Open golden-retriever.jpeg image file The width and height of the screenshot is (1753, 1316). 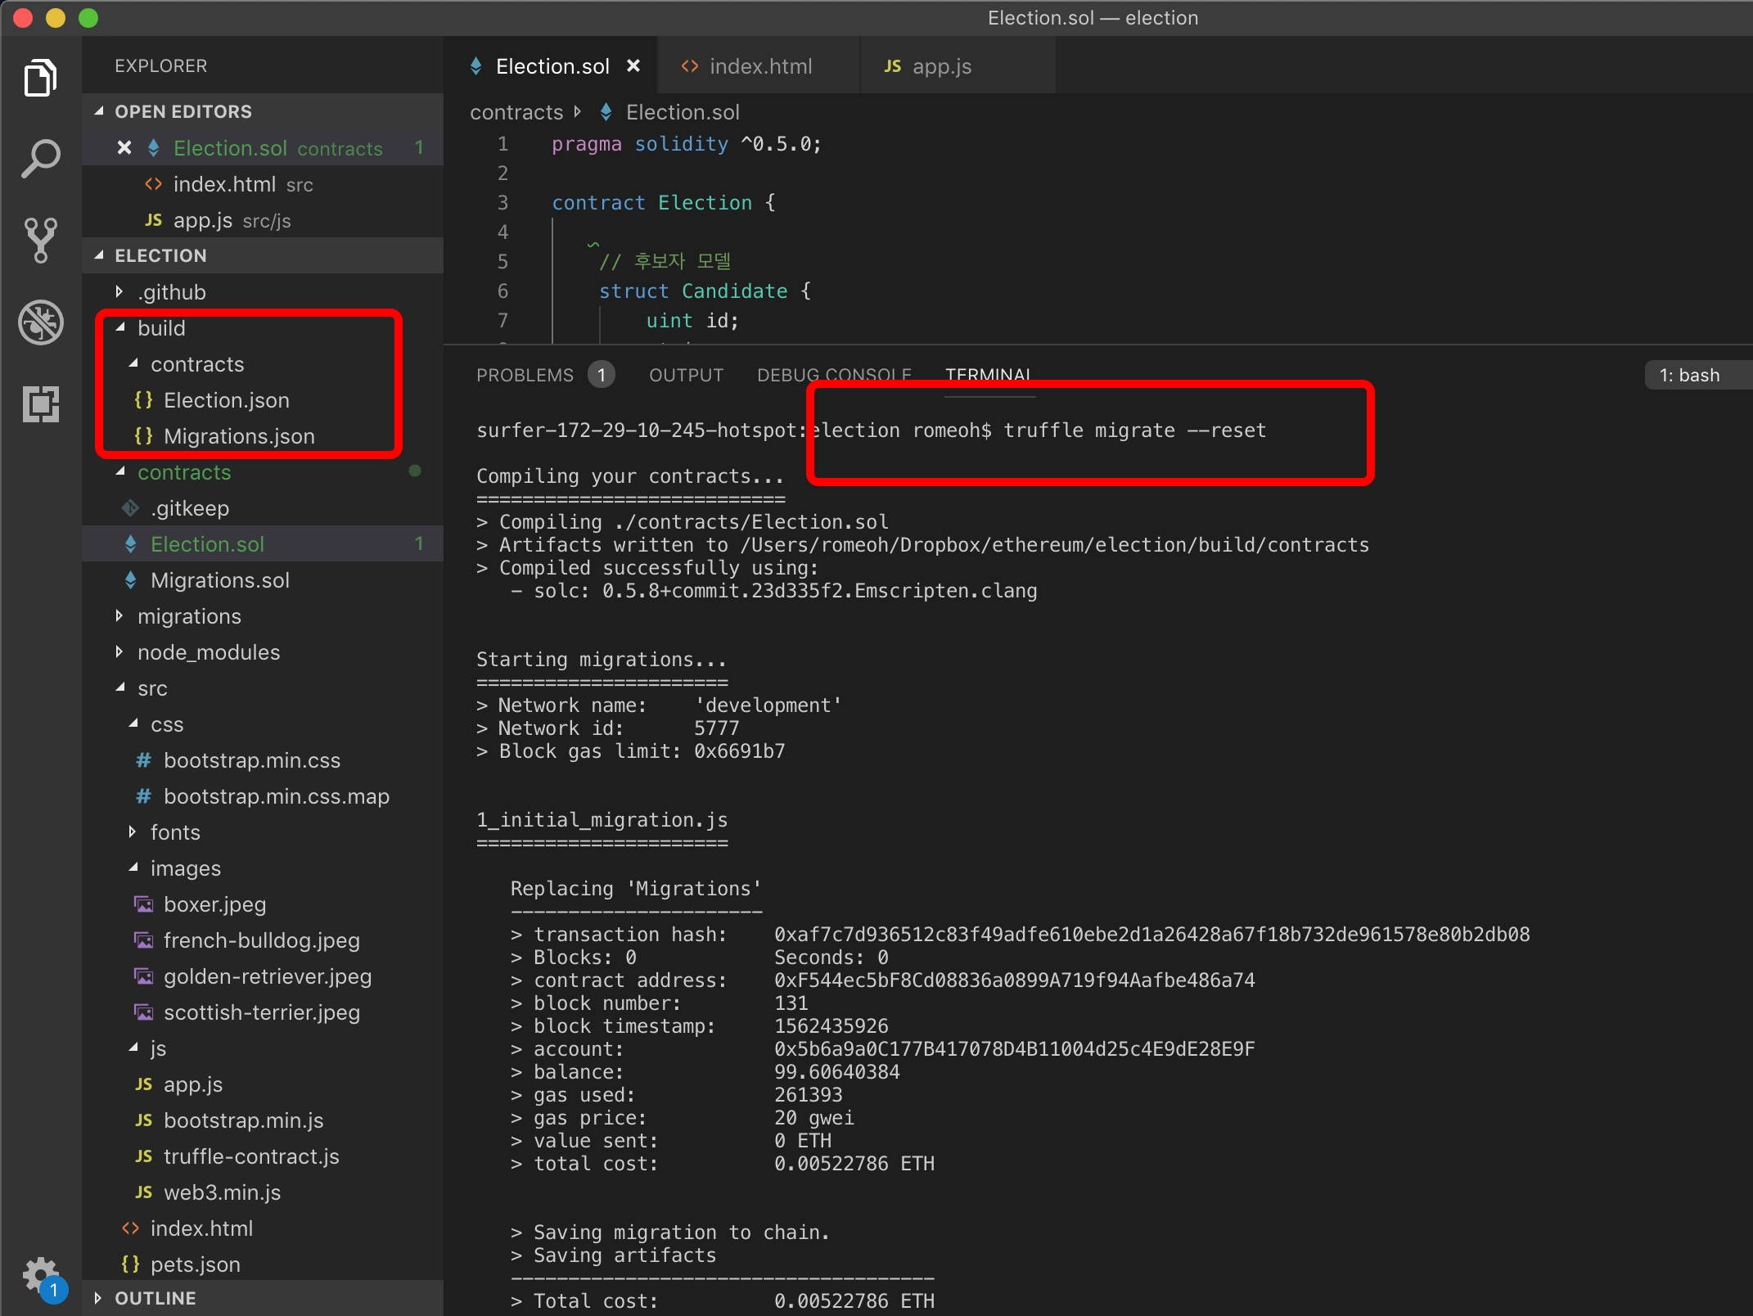point(267,976)
